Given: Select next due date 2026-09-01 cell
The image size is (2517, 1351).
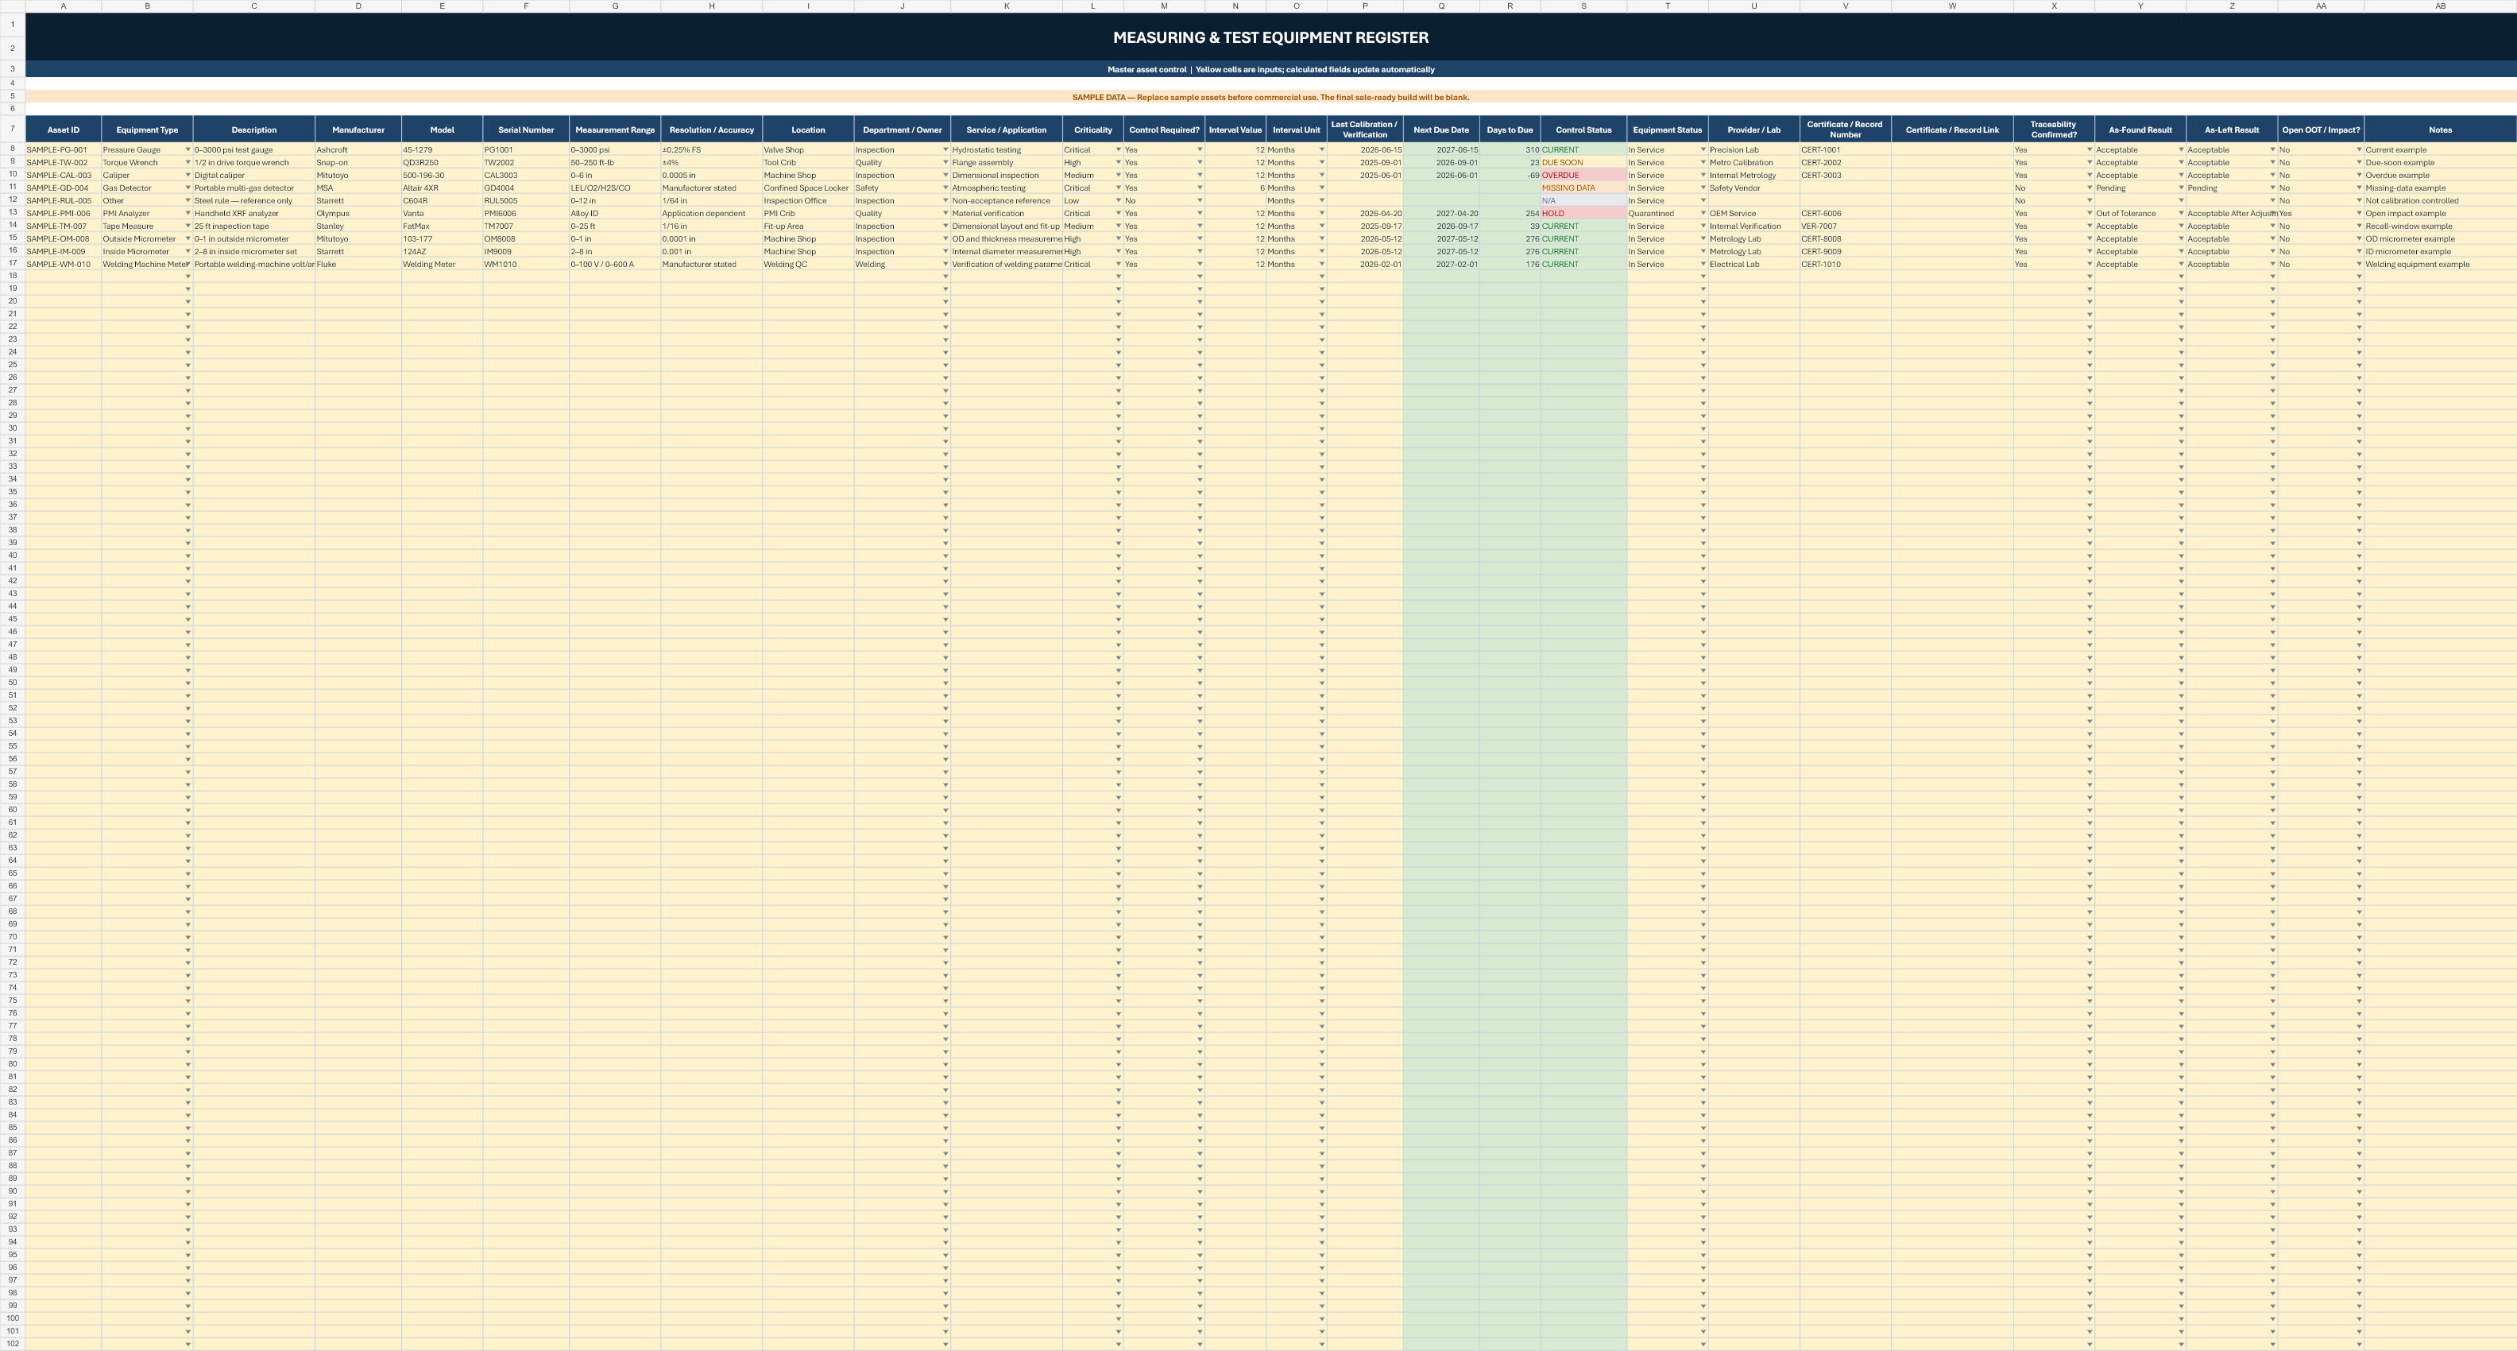Looking at the screenshot, I should coord(1440,163).
